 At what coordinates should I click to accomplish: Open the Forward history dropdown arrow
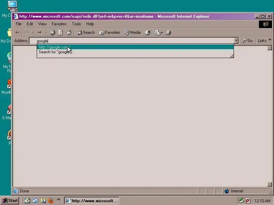tap(46, 32)
